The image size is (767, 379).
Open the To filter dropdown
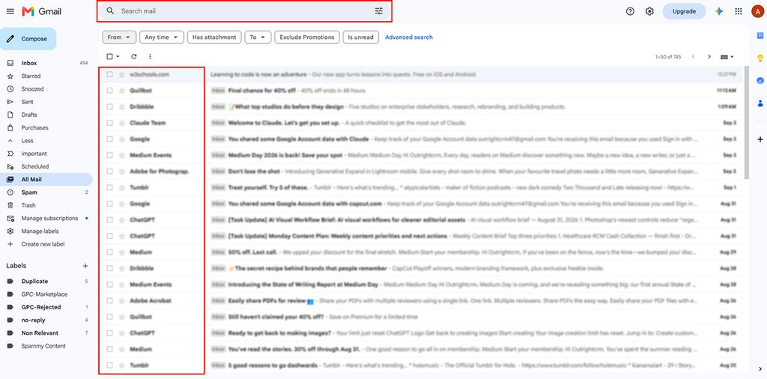tap(258, 37)
